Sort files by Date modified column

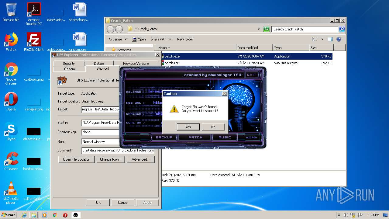254,48
